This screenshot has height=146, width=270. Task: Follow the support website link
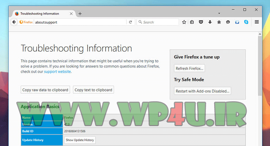click(57, 72)
